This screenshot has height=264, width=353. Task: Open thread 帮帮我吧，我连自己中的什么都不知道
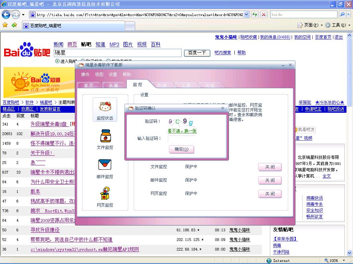click(x=72, y=240)
